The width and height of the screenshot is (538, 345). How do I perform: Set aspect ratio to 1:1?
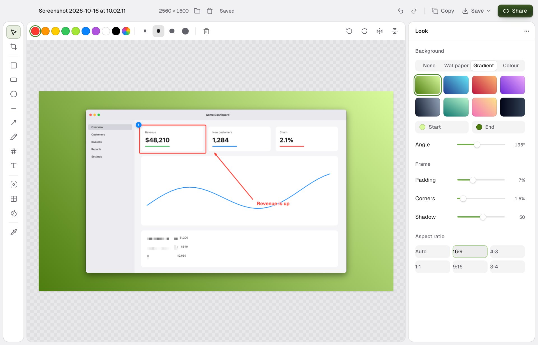click(x=432, y=267)
